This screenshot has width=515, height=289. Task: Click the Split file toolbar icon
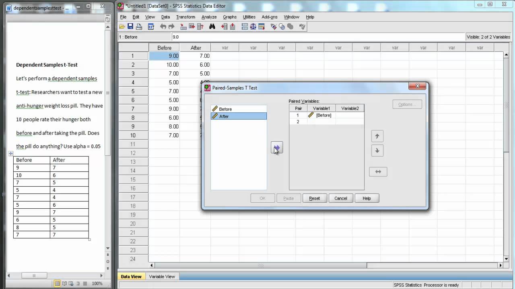point(245,26)
